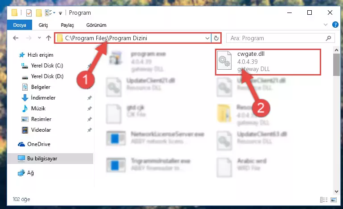
Task: Toggle the pin next to Müzik
Action: click(90, 109)
